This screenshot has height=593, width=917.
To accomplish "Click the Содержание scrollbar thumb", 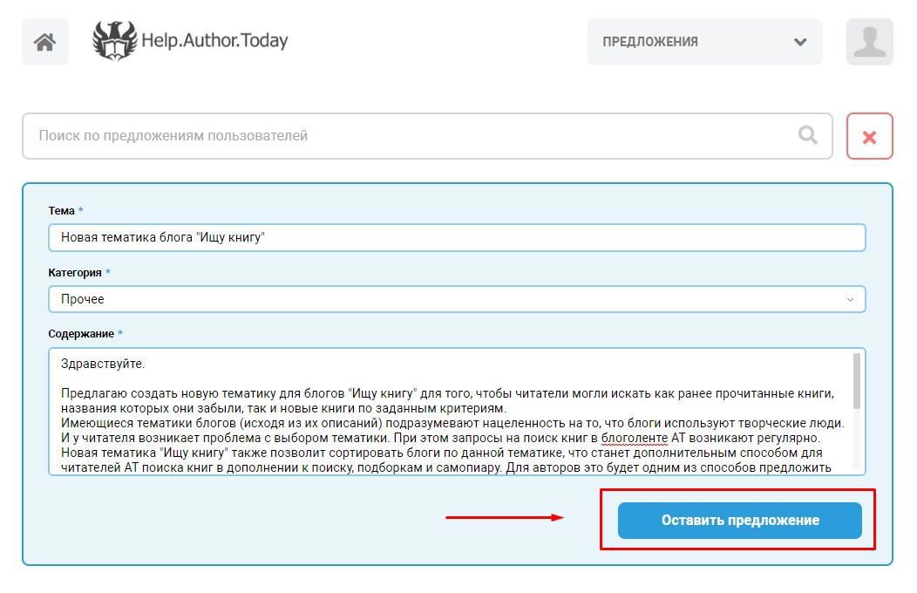I will [x=857, y=380].
